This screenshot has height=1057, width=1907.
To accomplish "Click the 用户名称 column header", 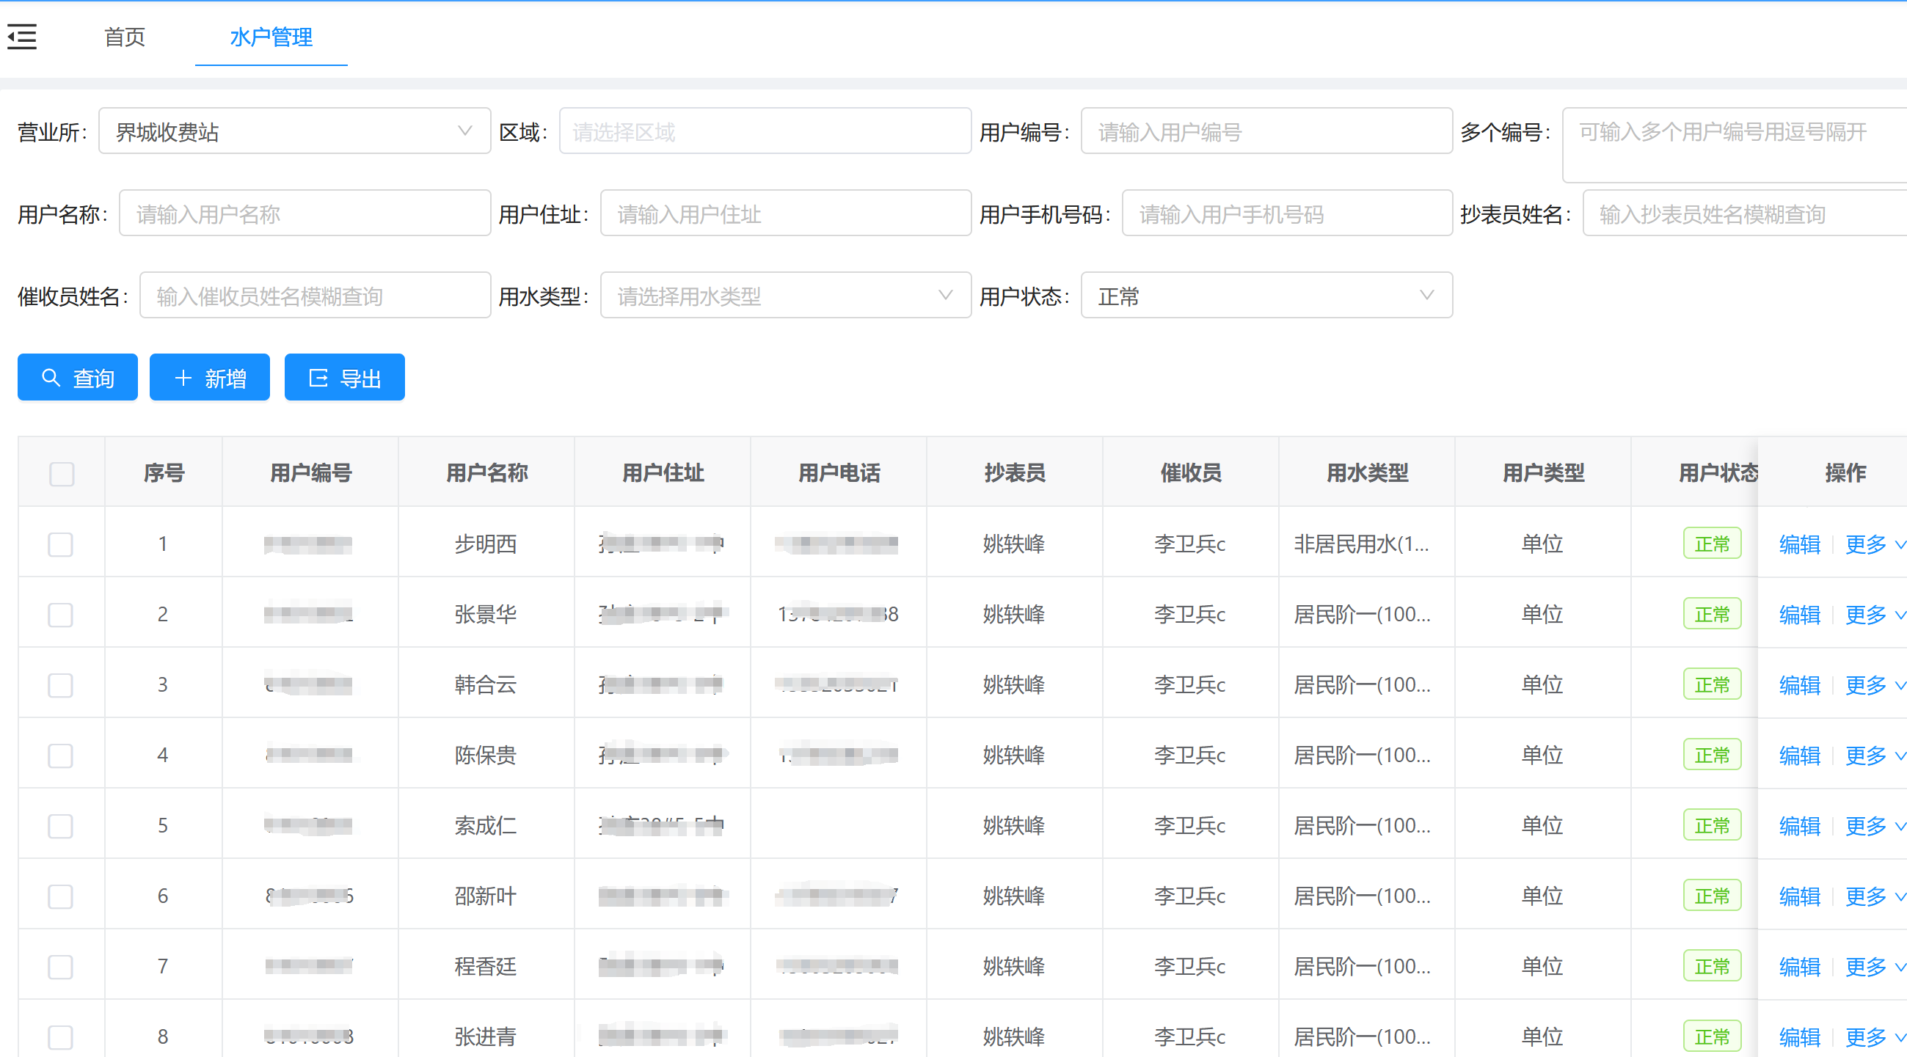I will tap(486, 472).
